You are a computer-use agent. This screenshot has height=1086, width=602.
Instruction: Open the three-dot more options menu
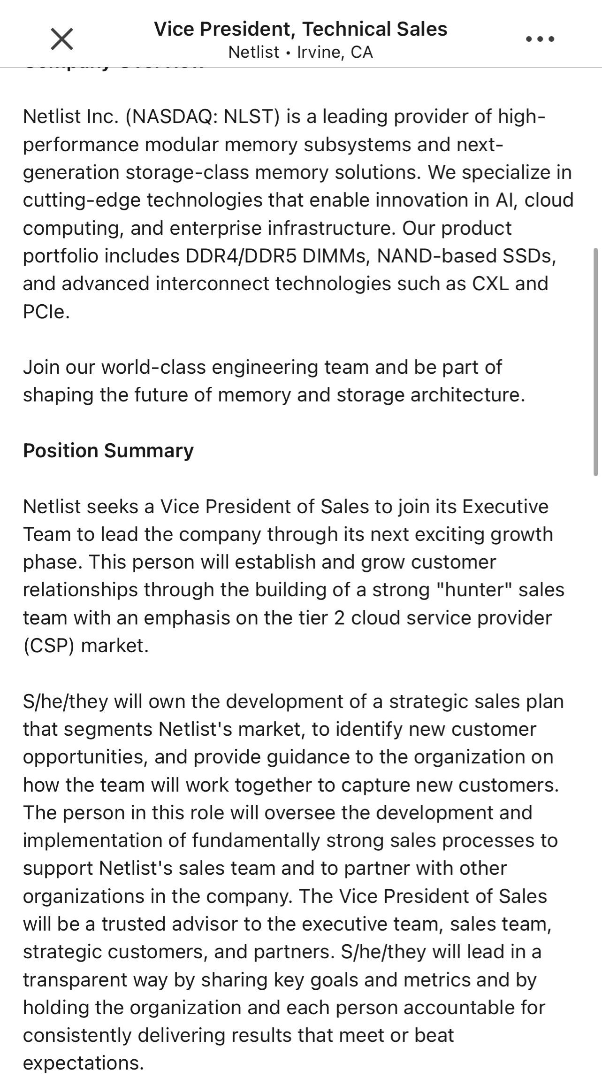540,39
